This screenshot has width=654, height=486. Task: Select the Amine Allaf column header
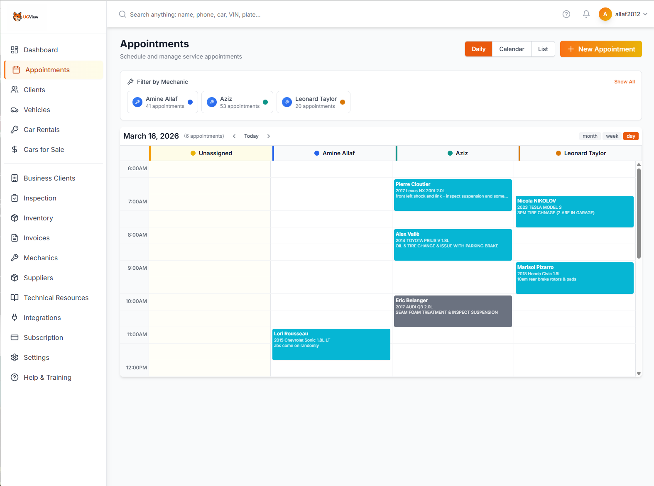pyautogui.click(x=334, y=153)
